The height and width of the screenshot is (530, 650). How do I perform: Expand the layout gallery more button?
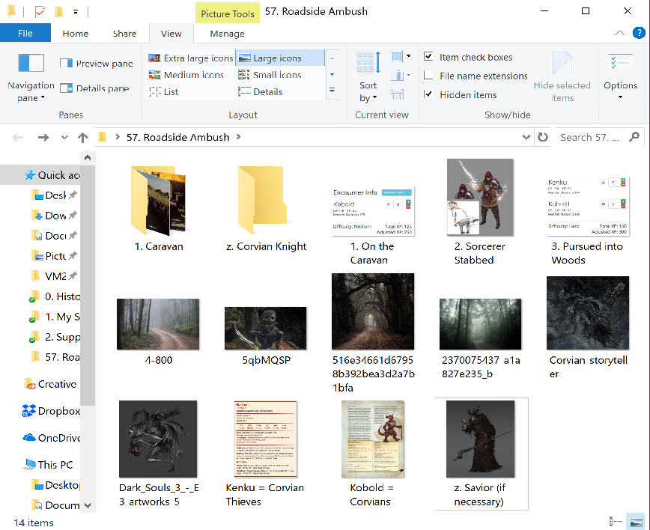[332, 90]
